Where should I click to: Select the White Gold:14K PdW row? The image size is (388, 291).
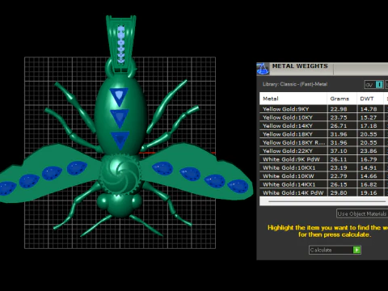[x=323, y=192]
